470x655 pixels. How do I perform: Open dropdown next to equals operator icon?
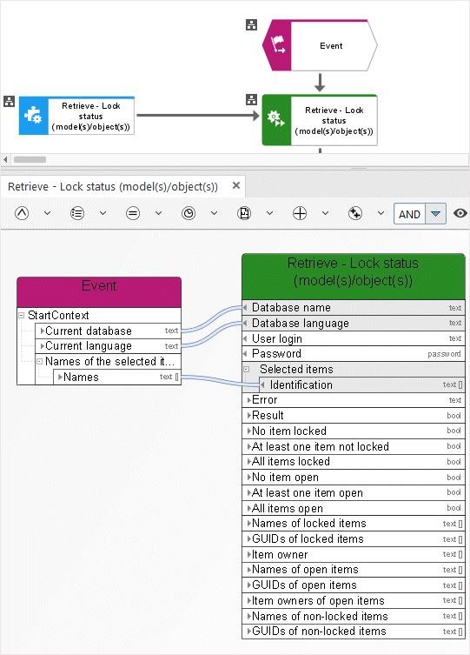158,213
